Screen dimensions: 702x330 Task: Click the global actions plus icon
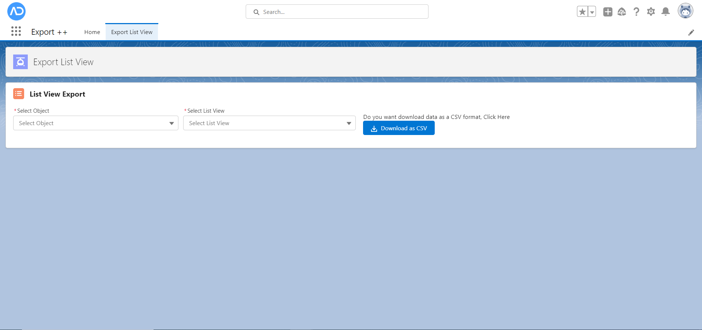(x=608, y=12)
